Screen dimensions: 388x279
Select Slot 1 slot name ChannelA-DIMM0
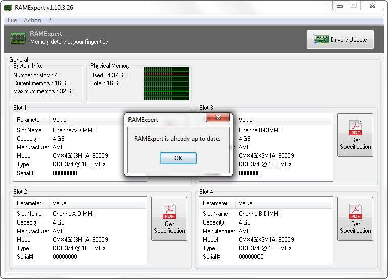(x=74, y=130)
